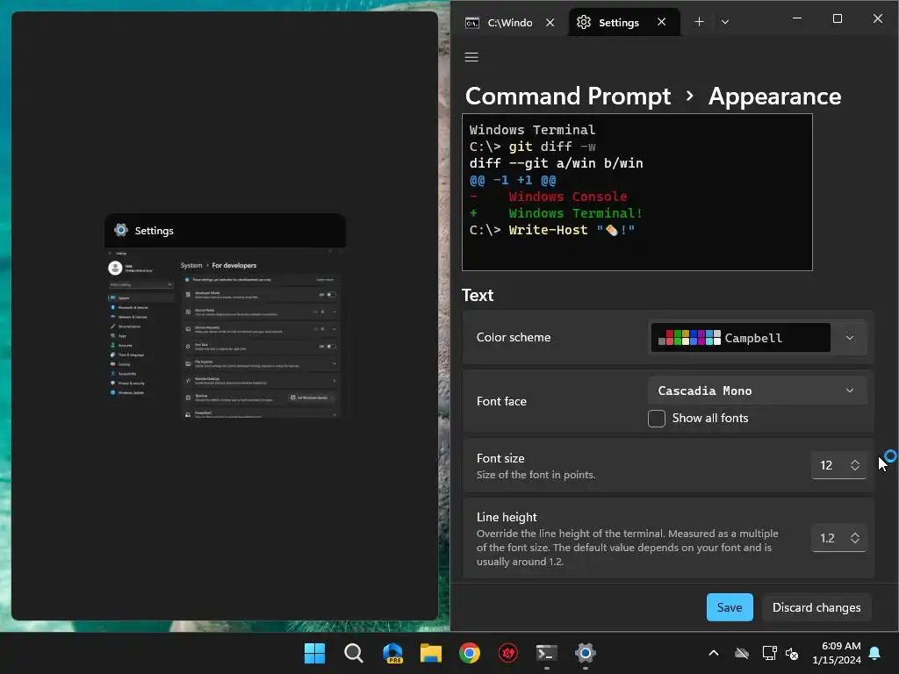This screenshot has width=899, height=674.
Task: Open the hamburger navigation menu
Action: click(471, 57)
